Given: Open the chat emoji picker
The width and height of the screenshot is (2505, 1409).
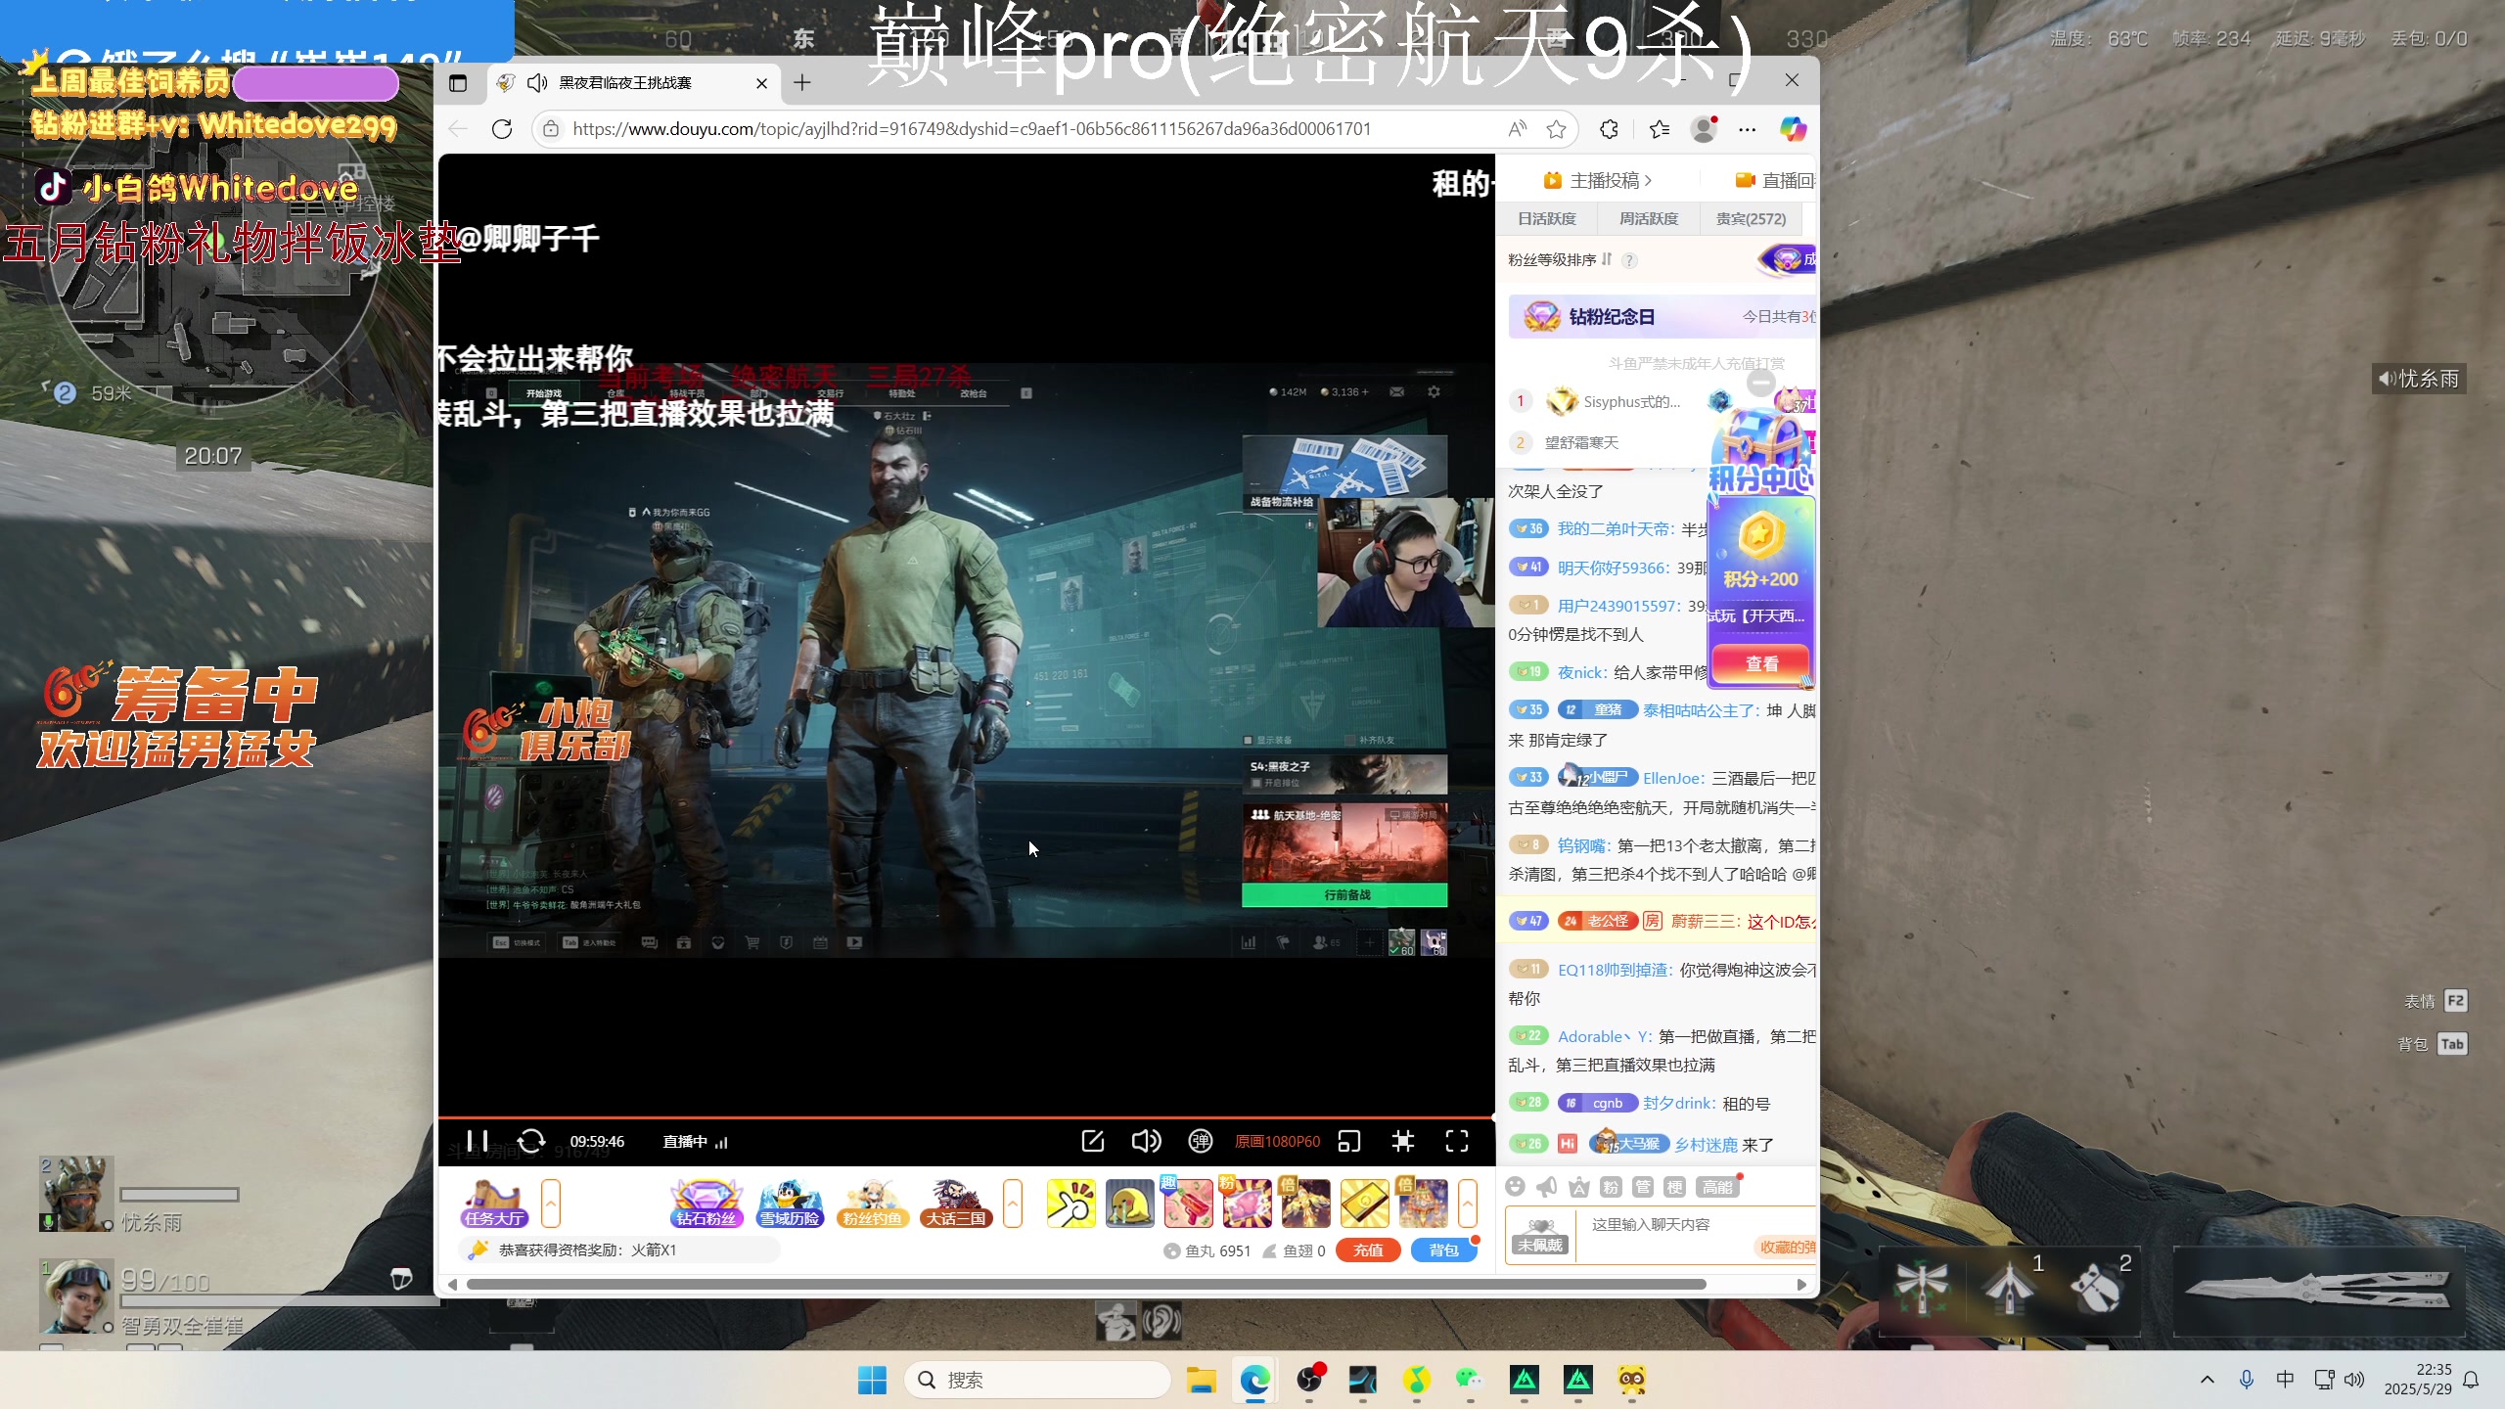Looking at the screenshot, I should 1515,1187.
